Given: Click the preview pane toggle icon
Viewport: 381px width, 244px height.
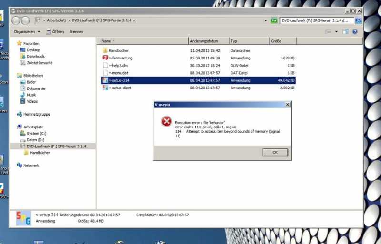Looking at the screenshot, I should (346, 32).
